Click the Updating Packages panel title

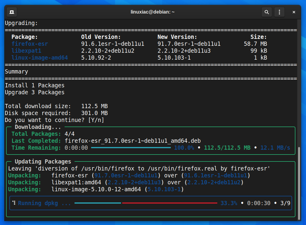43,161
